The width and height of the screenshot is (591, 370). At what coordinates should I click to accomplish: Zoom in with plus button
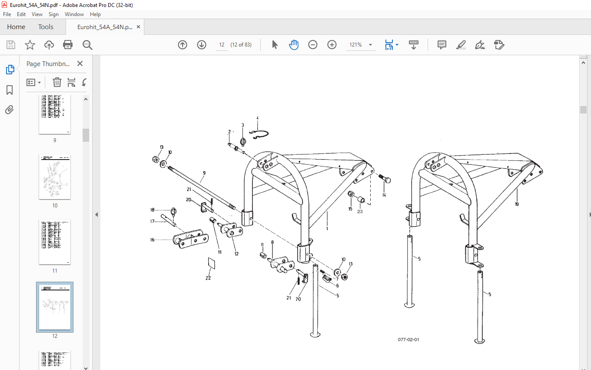pos(332,45)
